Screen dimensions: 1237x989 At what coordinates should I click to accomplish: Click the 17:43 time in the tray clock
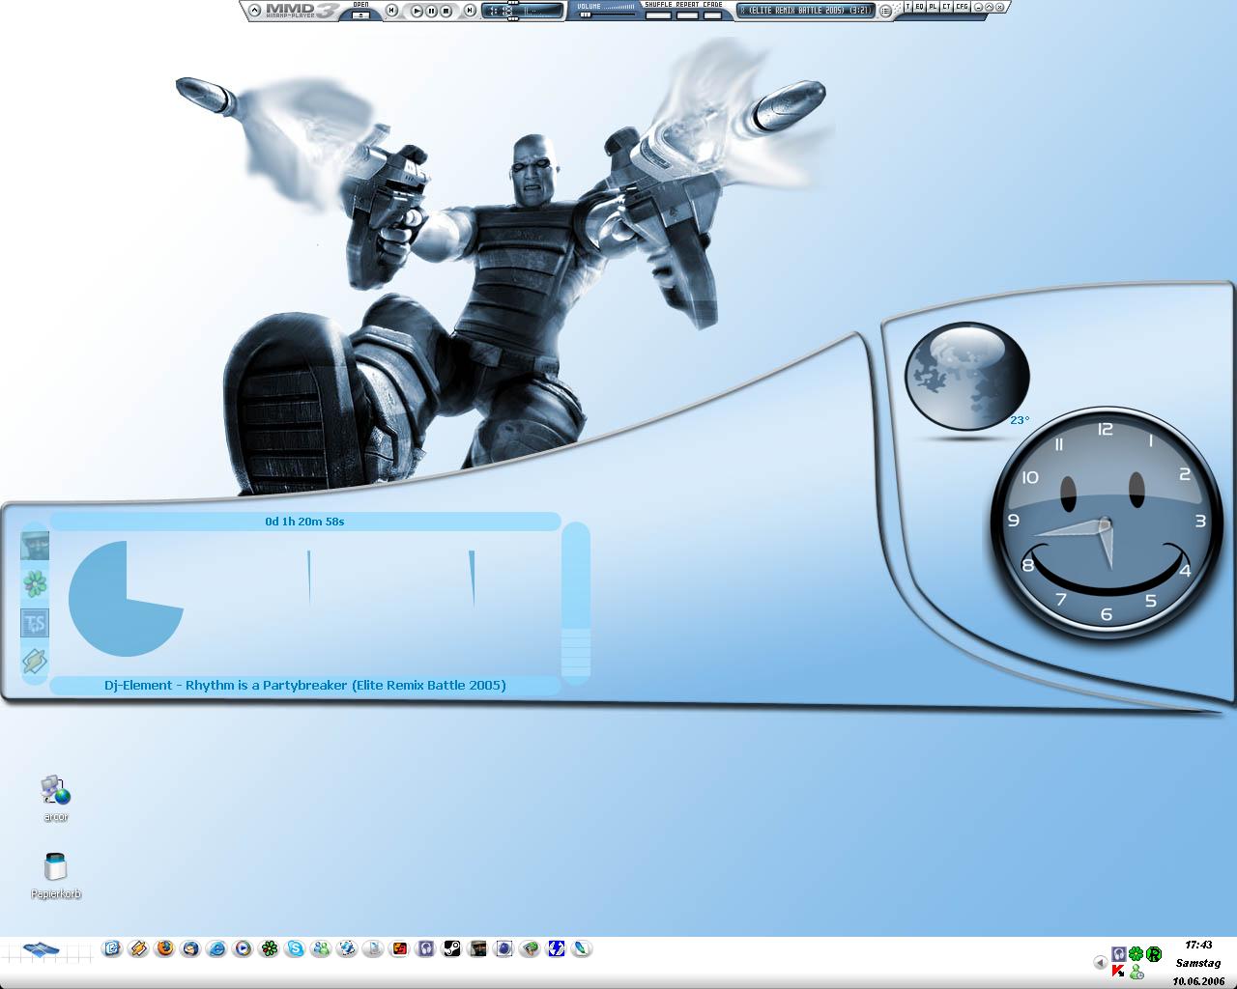click(x=1198, y=945)
